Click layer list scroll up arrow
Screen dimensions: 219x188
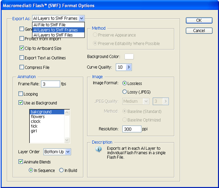click(x=67, y=112)
